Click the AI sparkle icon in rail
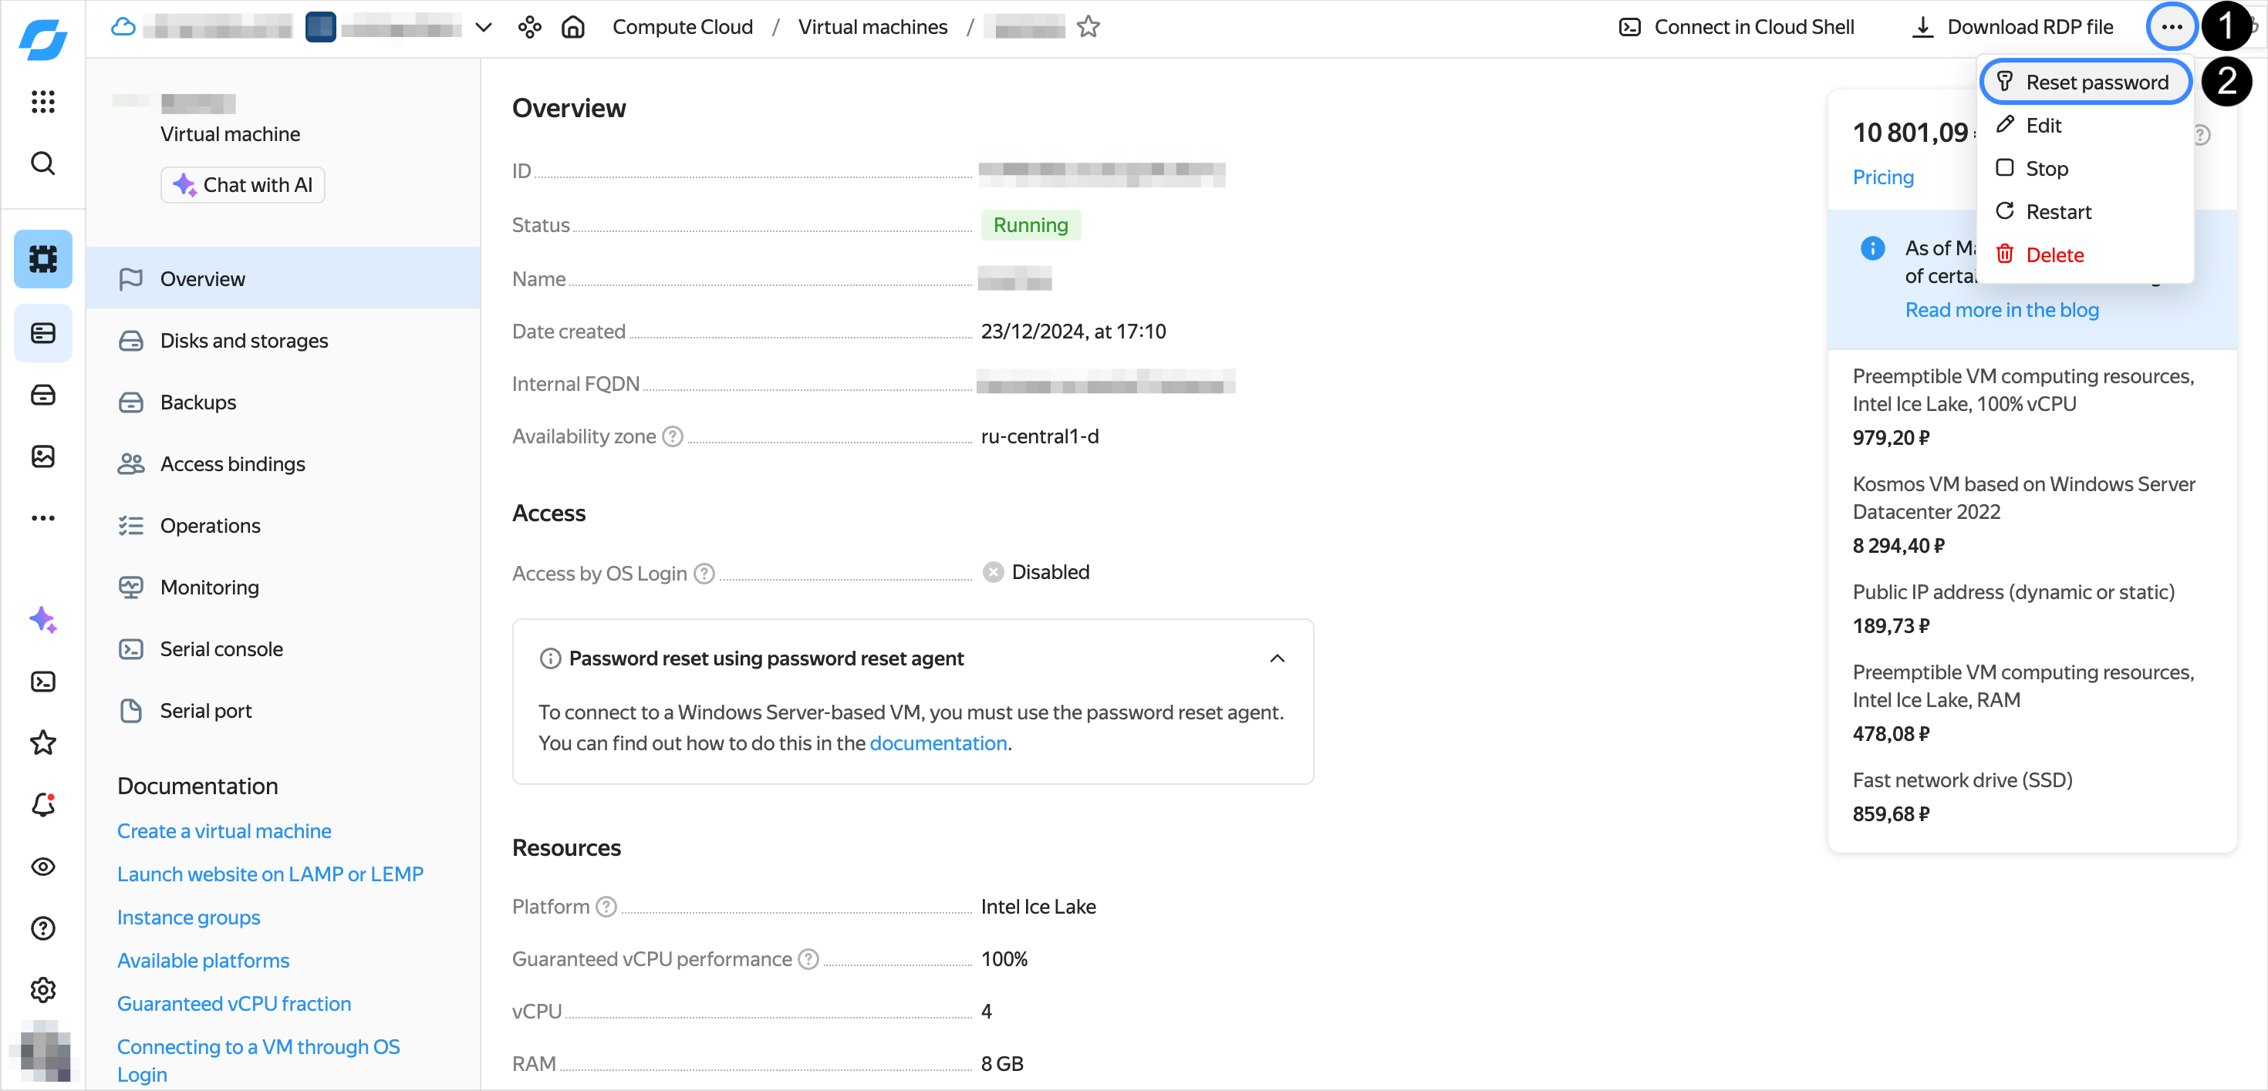Image resolution: width=2268 pixels, height=1091 pixels. [42, 620]
